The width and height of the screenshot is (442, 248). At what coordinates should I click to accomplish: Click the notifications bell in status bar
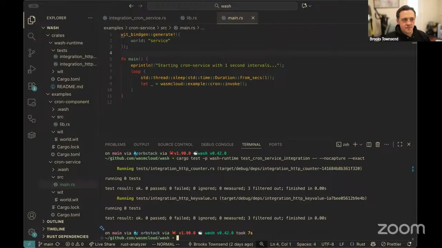(410, 244)
